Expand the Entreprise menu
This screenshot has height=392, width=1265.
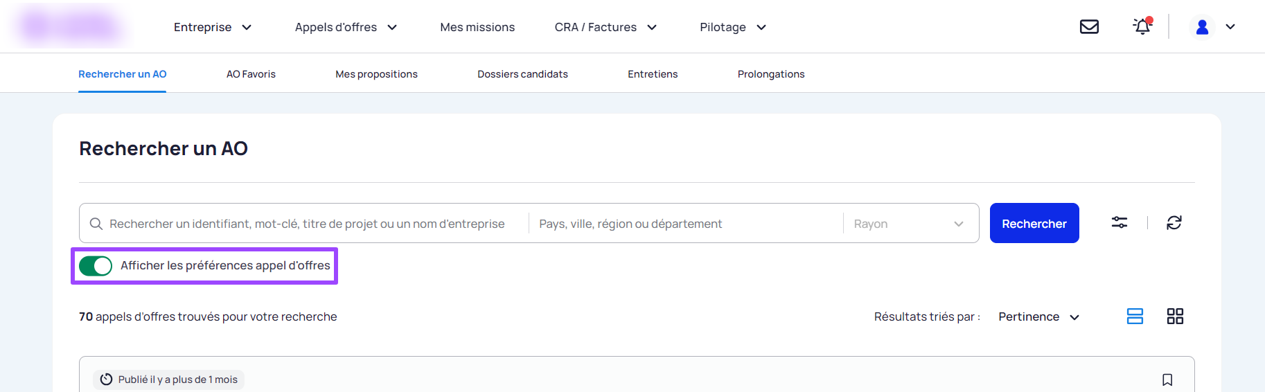pos(212,27)
